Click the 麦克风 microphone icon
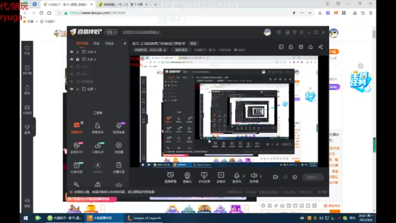The height and width of the screenshot is (223, 396). (237, 176)
